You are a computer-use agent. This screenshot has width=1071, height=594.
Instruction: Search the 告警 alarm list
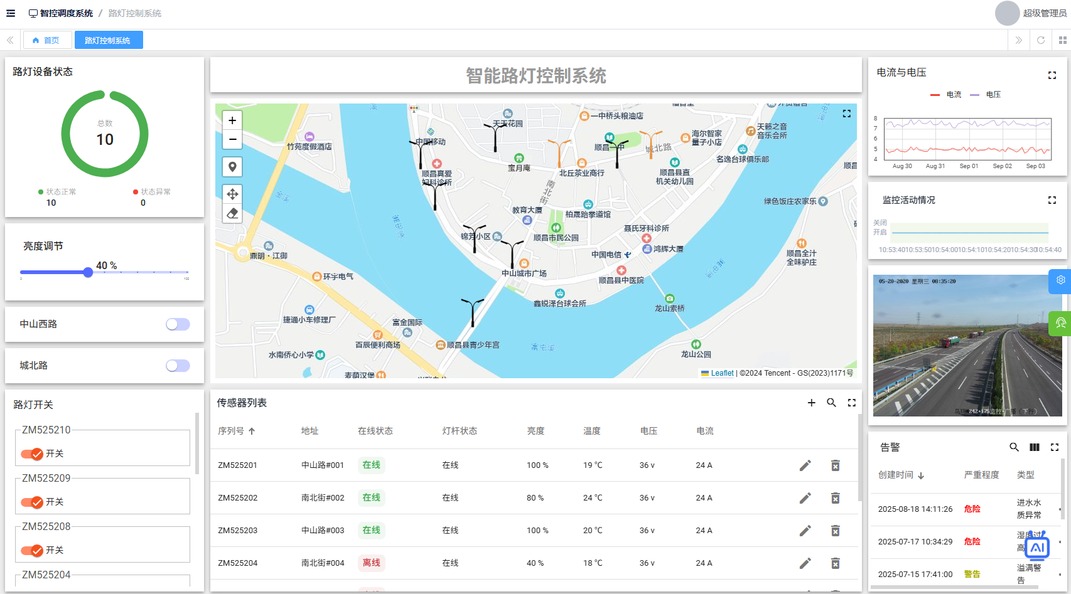(1014, 447)
